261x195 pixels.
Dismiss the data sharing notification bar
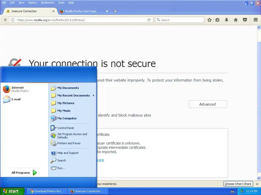click(x=257, y=184)
